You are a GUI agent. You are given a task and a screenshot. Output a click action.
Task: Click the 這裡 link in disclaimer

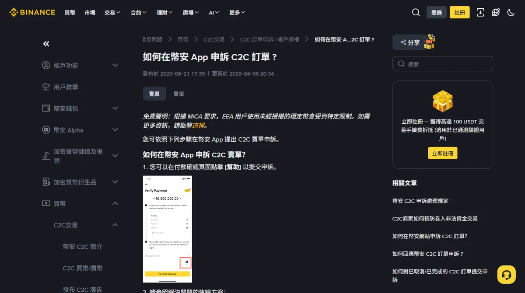point(198,126)
